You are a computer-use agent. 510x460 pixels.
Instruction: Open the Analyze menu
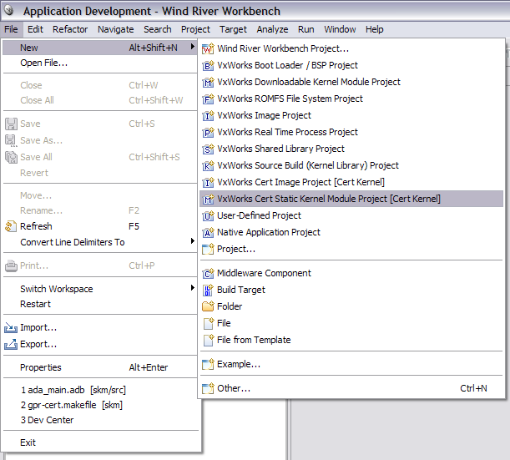(272, 29)
